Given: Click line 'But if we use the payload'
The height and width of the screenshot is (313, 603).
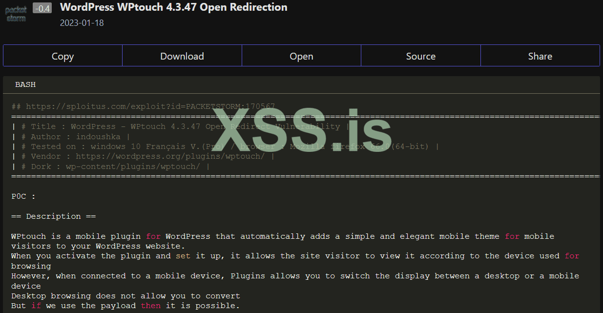Looking at the screenshot, I should (125, 306).
